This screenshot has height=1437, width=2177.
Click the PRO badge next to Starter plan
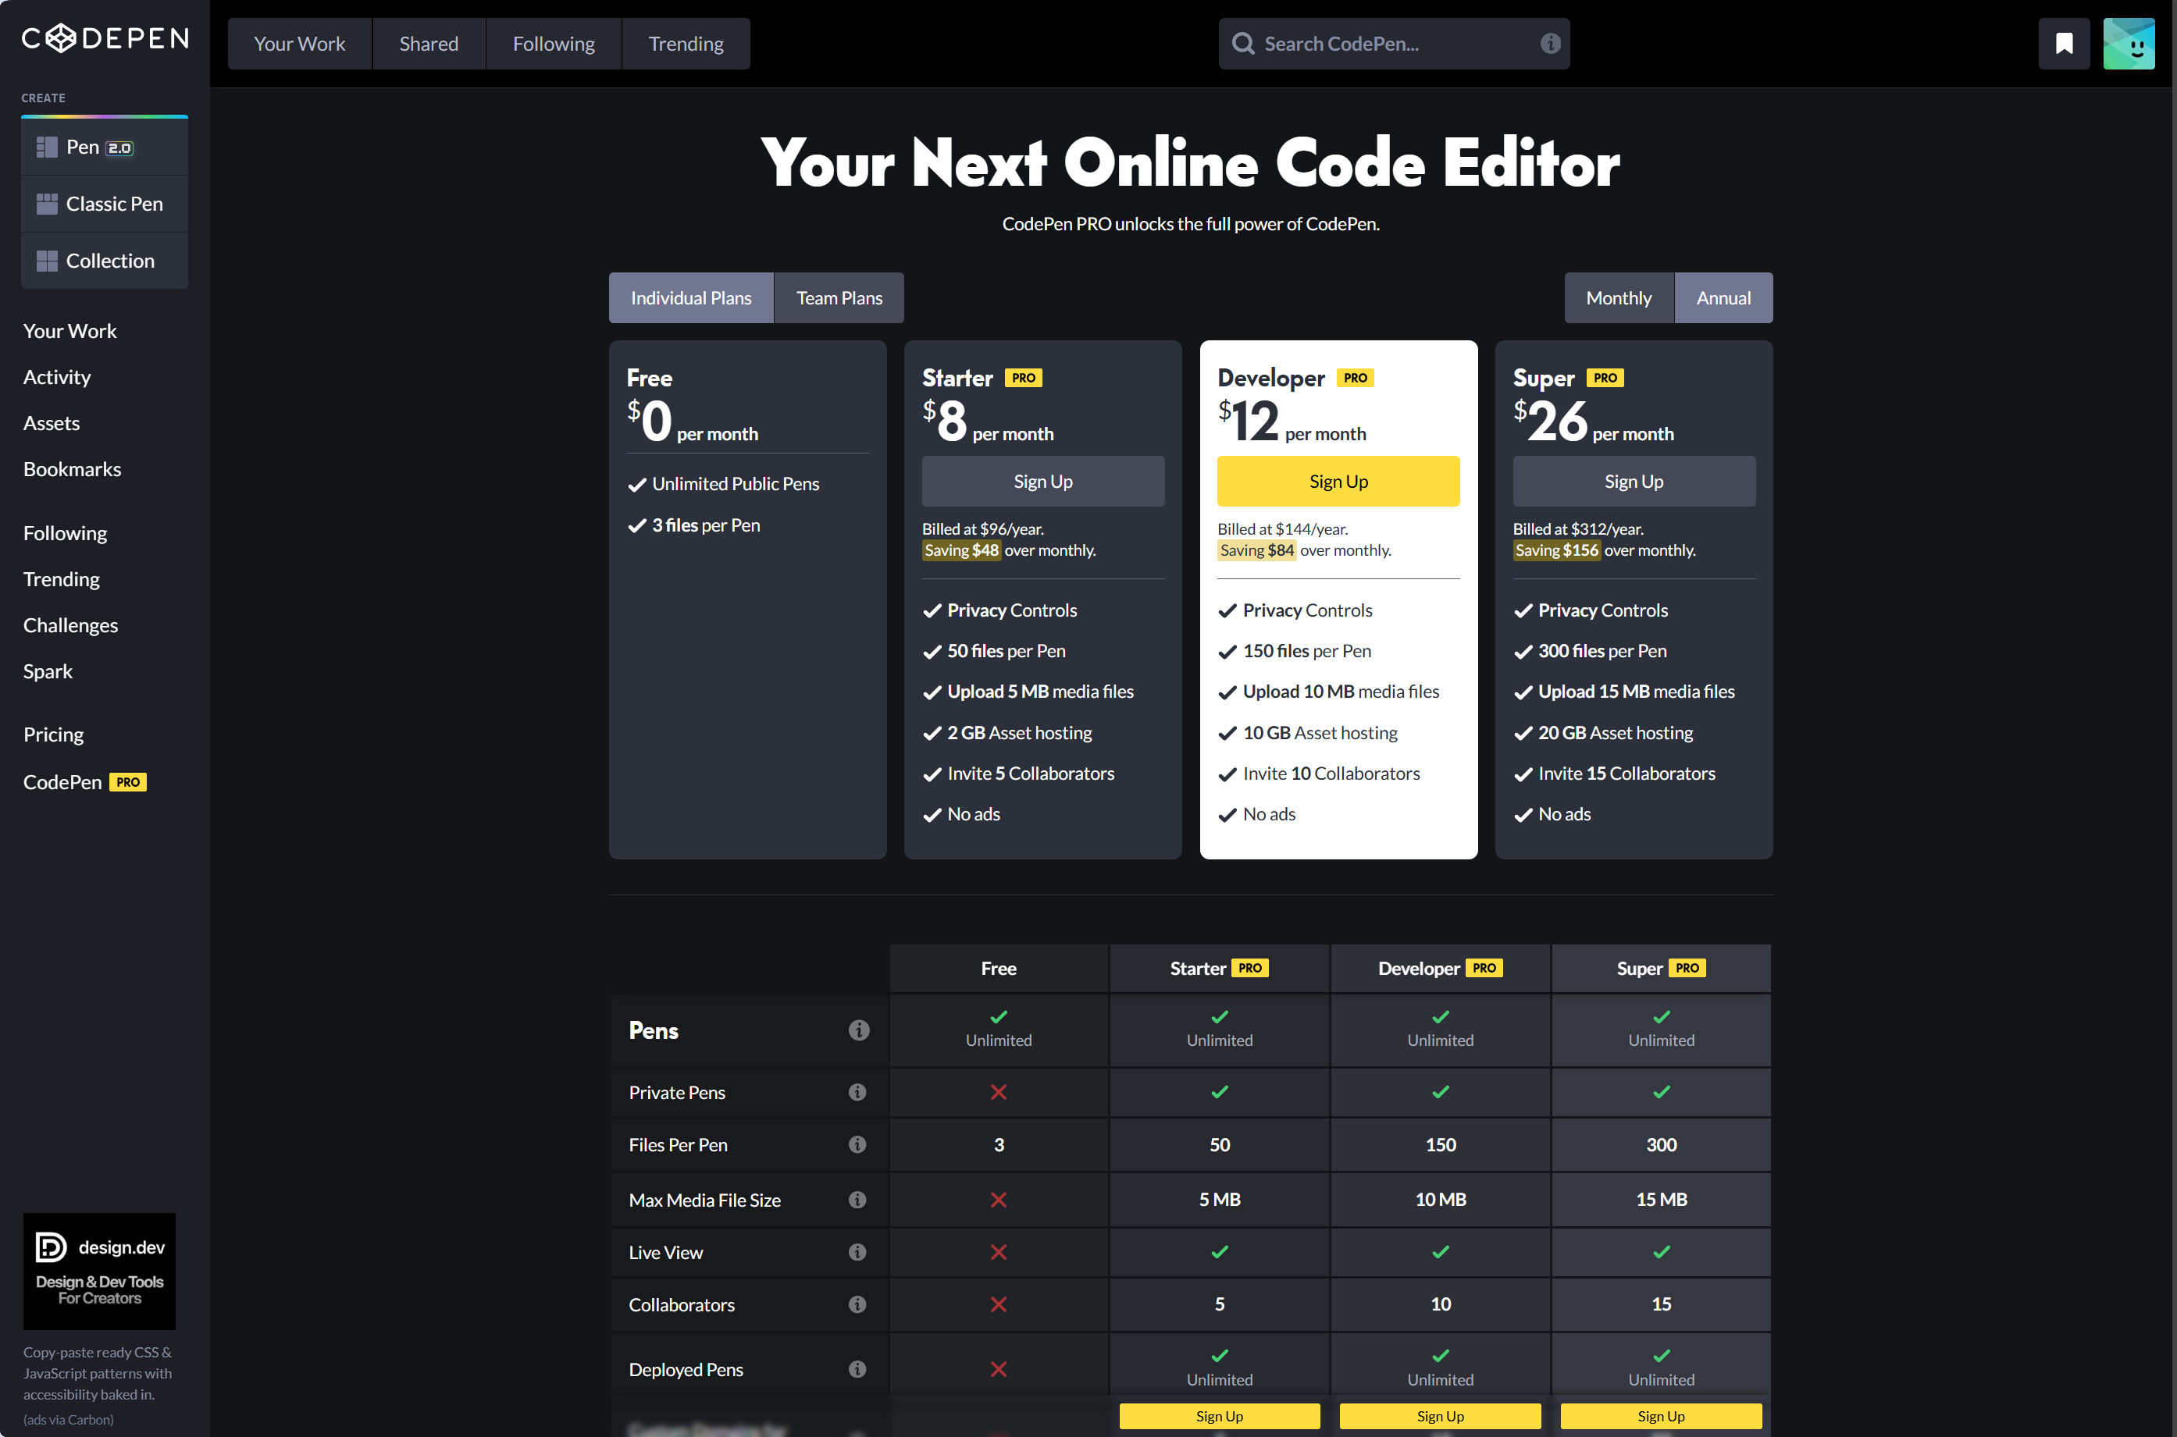[1023, 378]
